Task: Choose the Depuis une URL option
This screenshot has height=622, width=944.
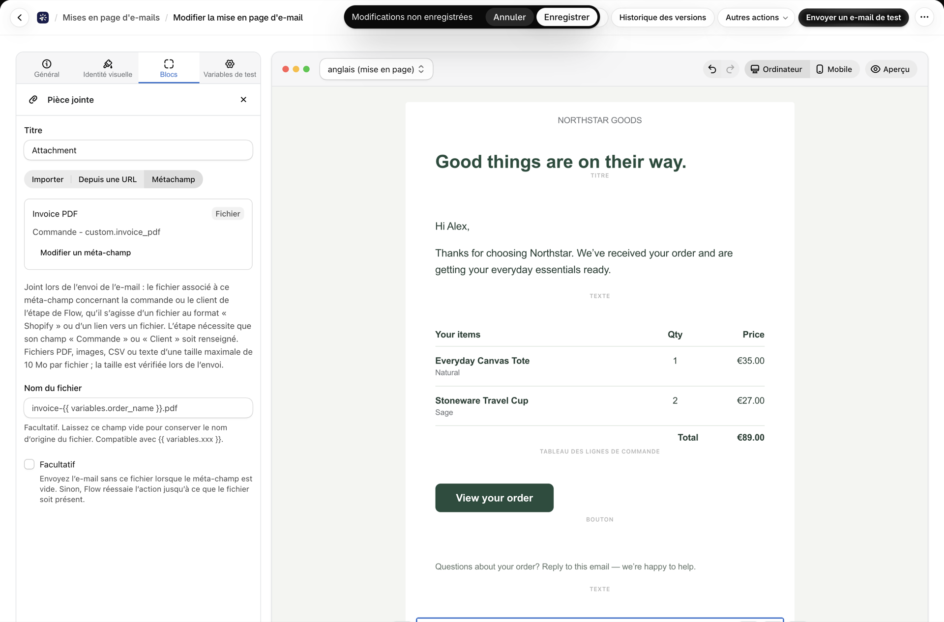Action: click(x=108, y=179)
